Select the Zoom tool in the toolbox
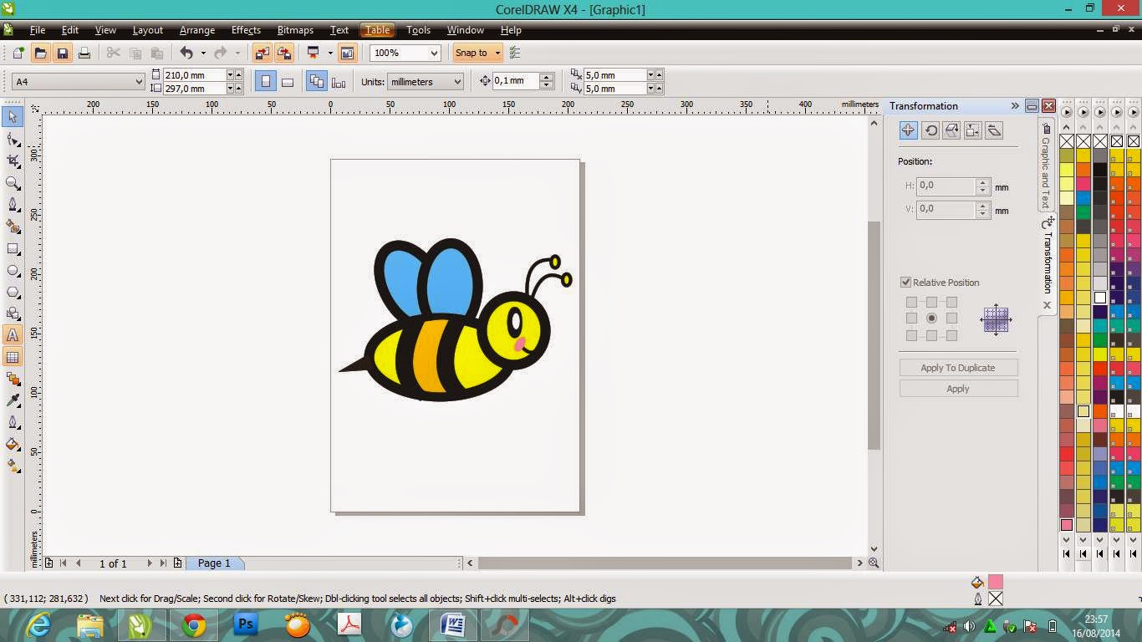 click(x=12, y=183)
